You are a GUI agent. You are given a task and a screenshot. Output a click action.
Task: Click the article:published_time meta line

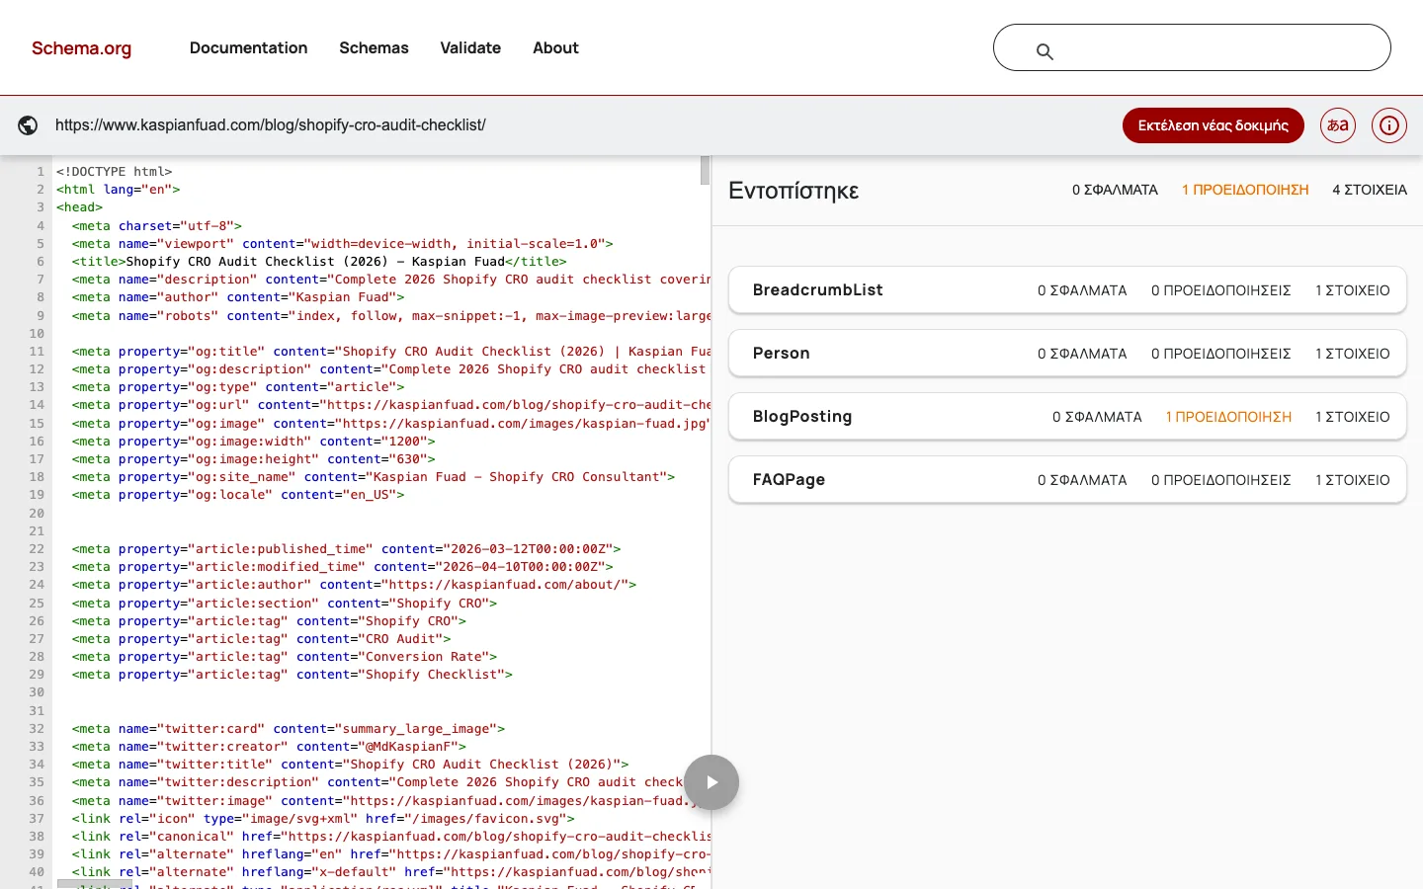point(346,549)
